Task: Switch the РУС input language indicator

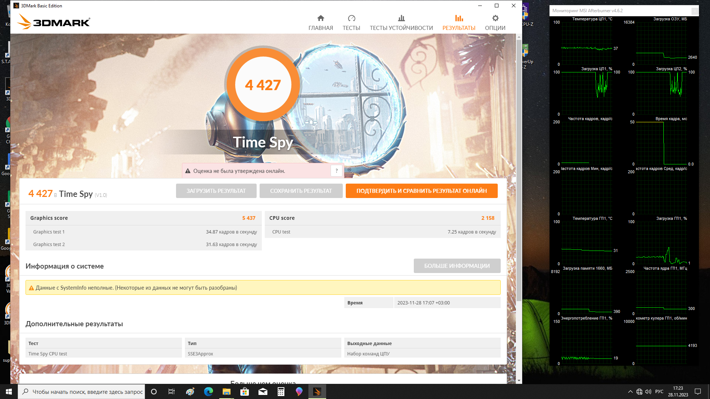Action: [x=659, y=392]
